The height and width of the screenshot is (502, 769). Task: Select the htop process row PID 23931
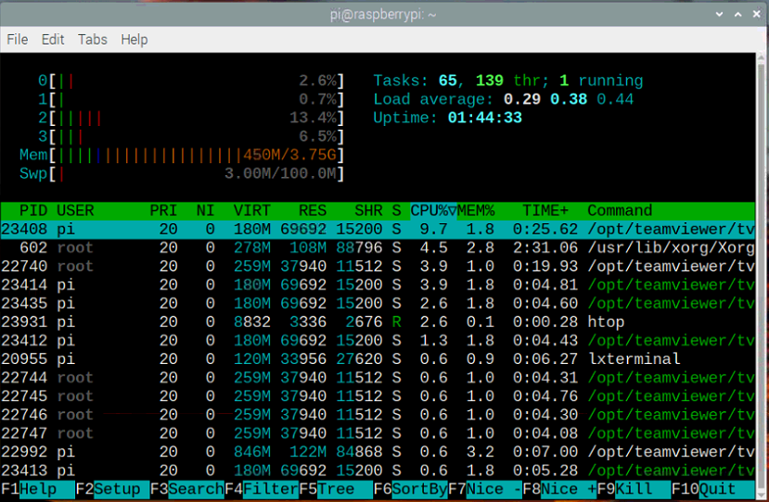click(378, 321)
